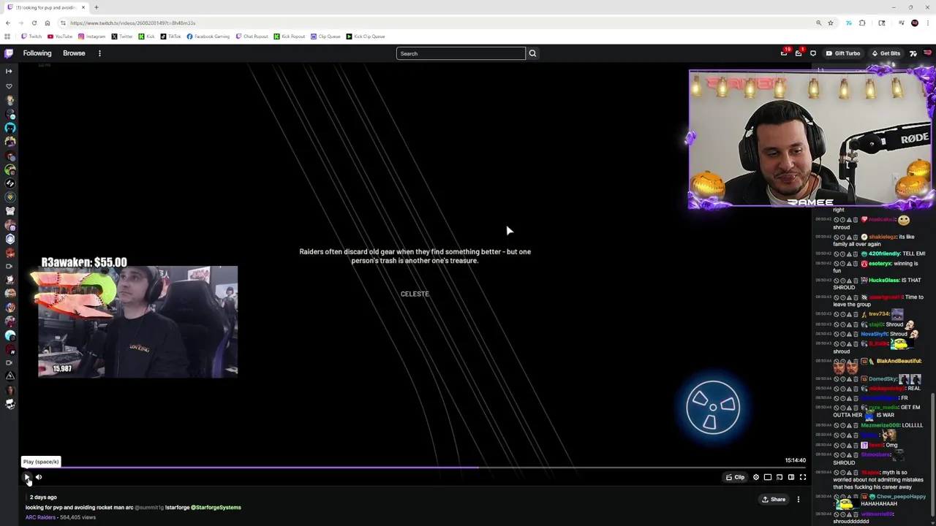Open the TikTok bookmark
936x526 pixels.
(x=170, y=37)
